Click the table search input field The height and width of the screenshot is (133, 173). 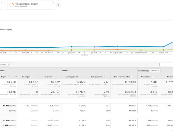(166, 64)
